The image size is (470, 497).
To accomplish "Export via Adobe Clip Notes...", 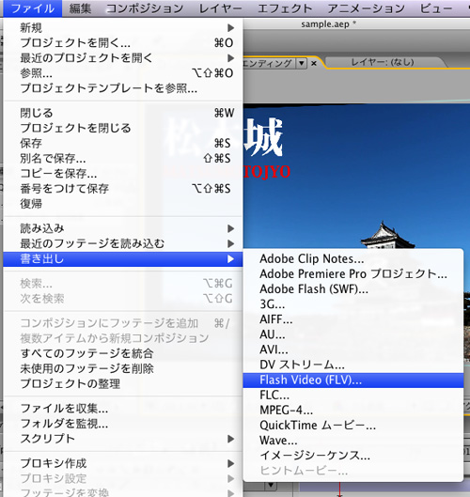I will pyautogui.click(x=353, y=259).
